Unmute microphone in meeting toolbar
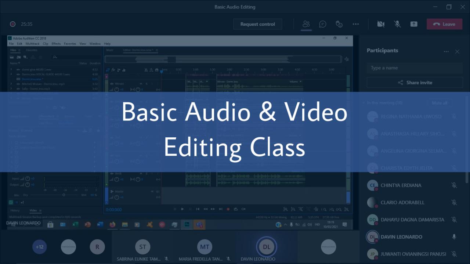Screen dimensions: 470x264 [x=397, y=24]
